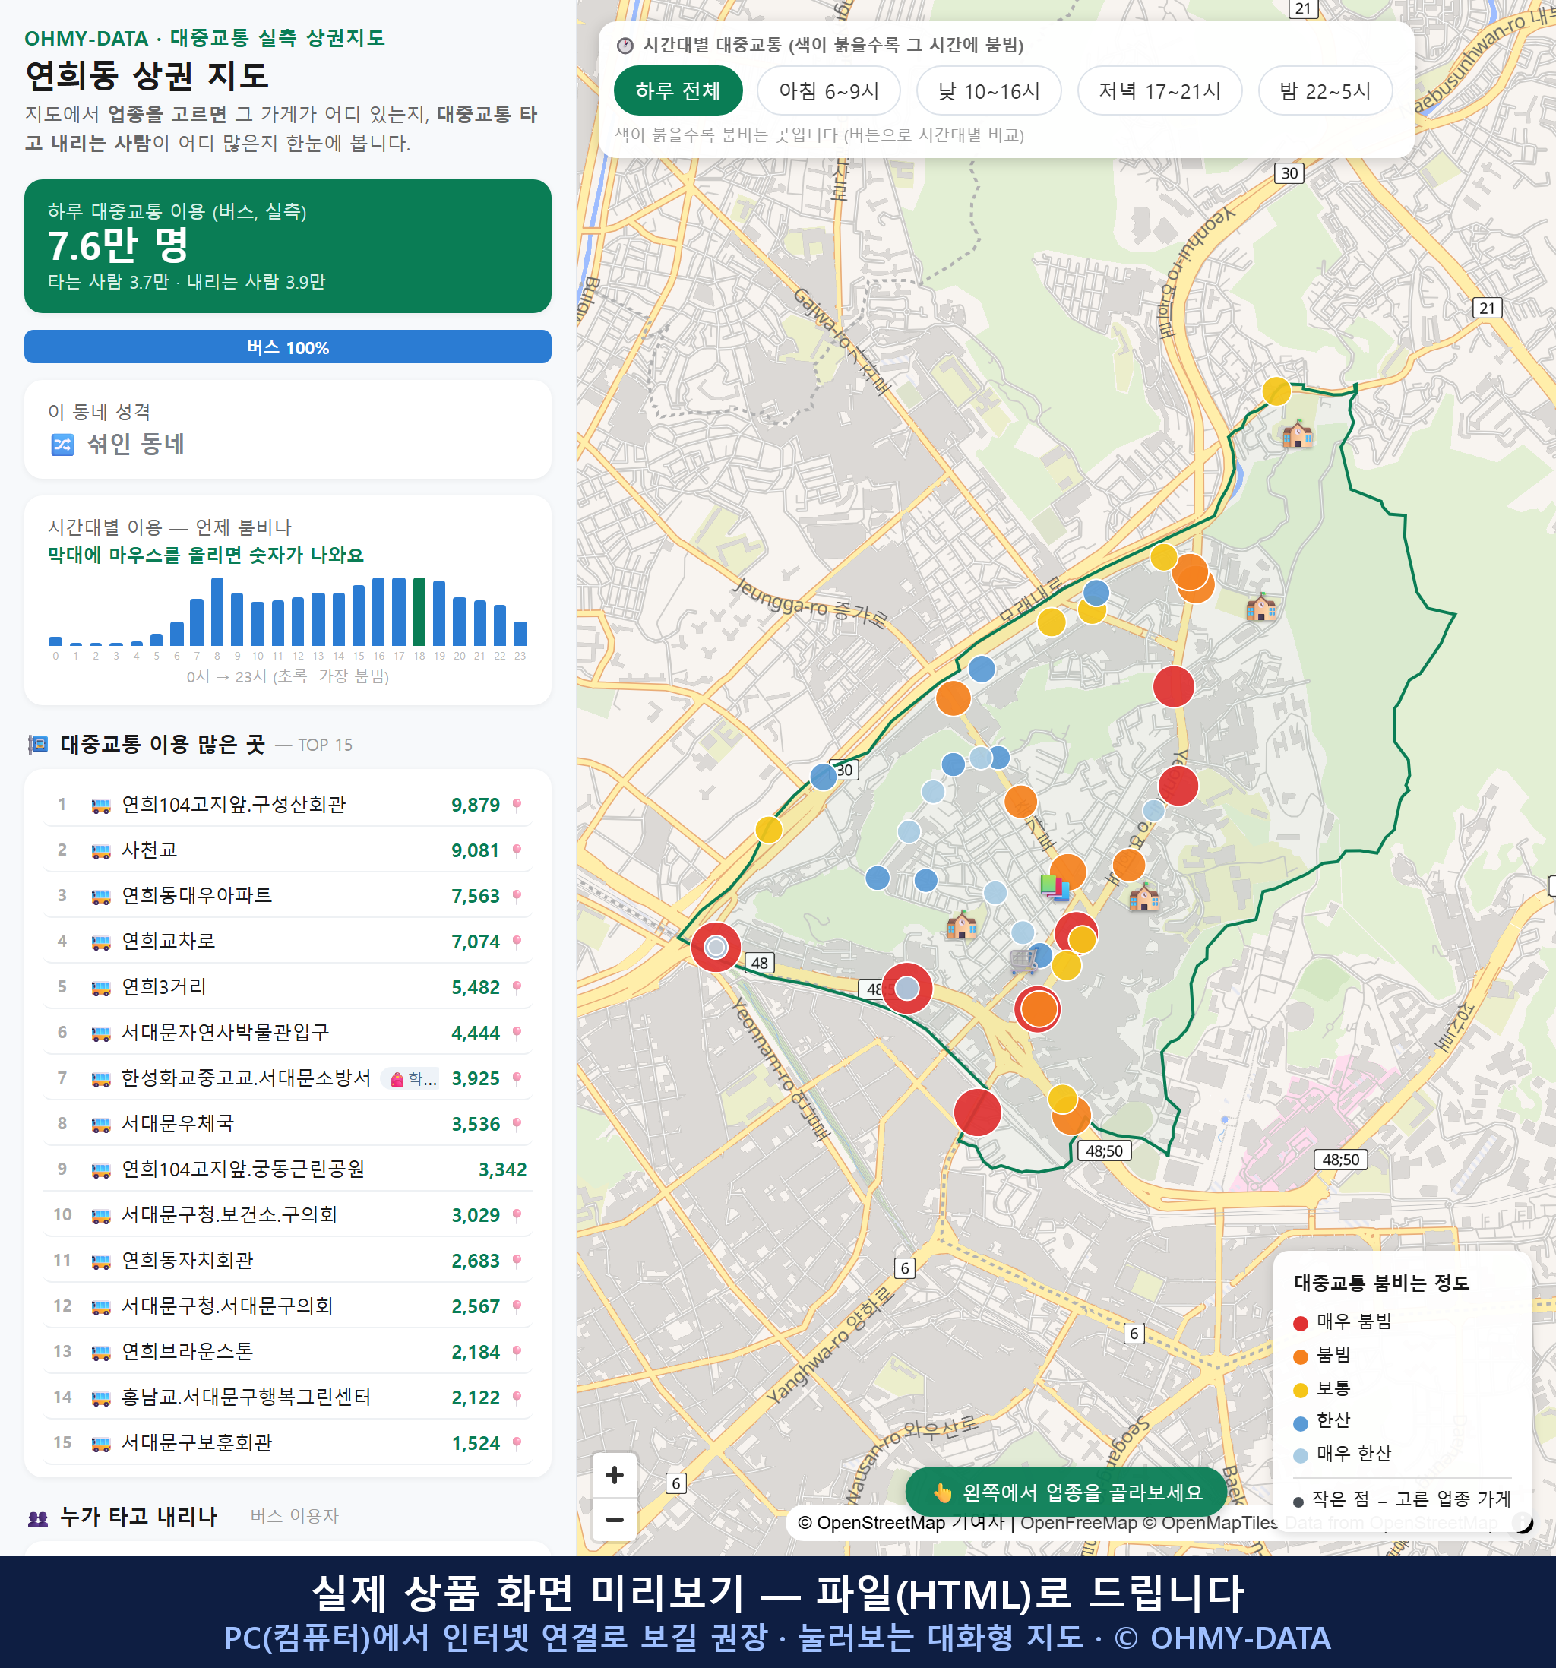Click the bus stop icon before 대중교통 이용 많은 곳

[x=39, y=744]
